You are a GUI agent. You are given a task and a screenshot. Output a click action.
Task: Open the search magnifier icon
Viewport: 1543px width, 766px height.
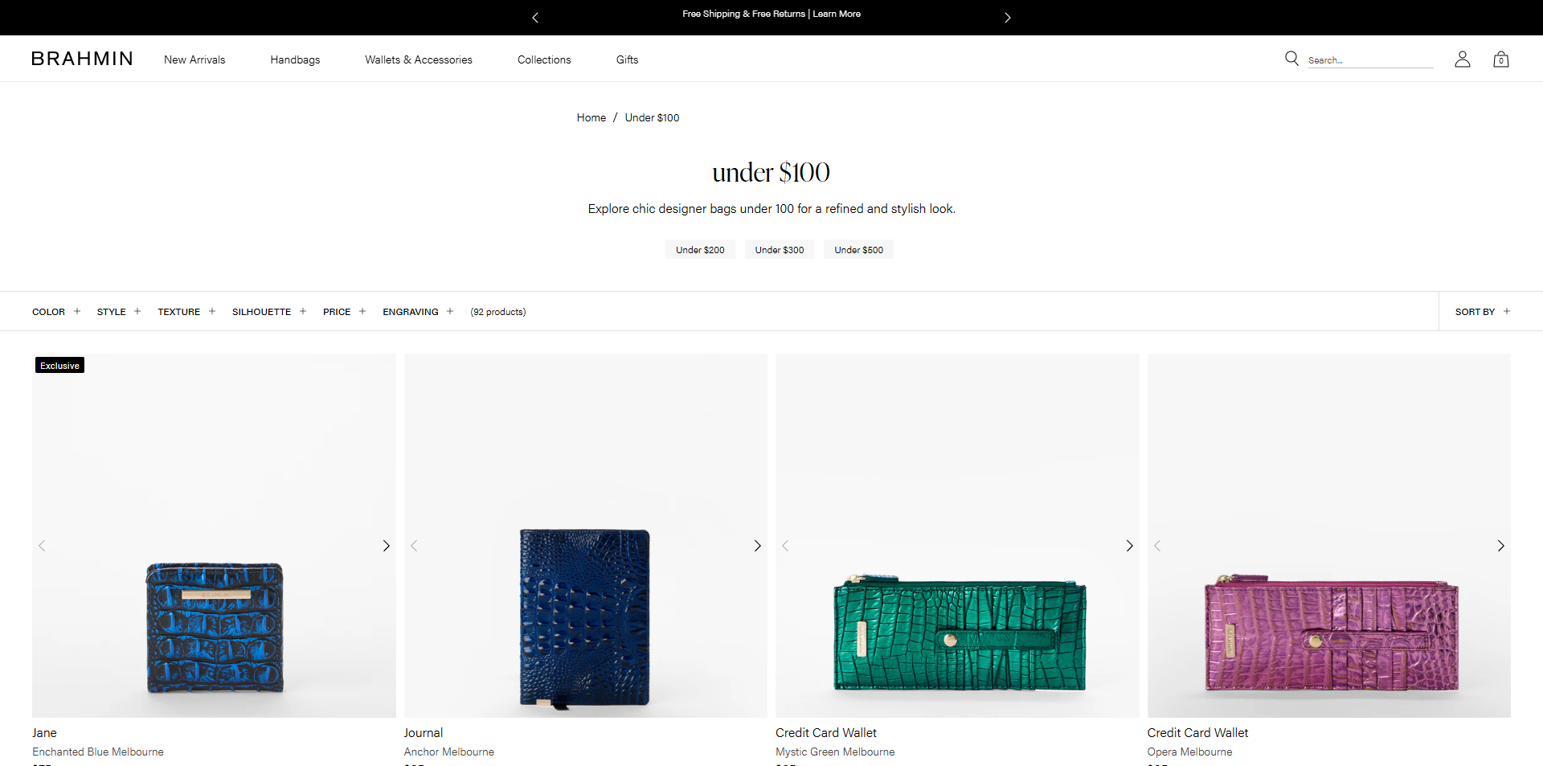coord(1291,58)
